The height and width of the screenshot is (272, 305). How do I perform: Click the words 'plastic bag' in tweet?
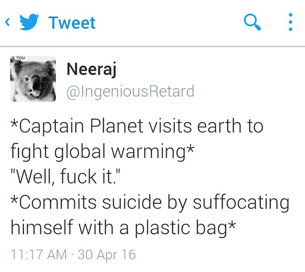tap(181, 228)
